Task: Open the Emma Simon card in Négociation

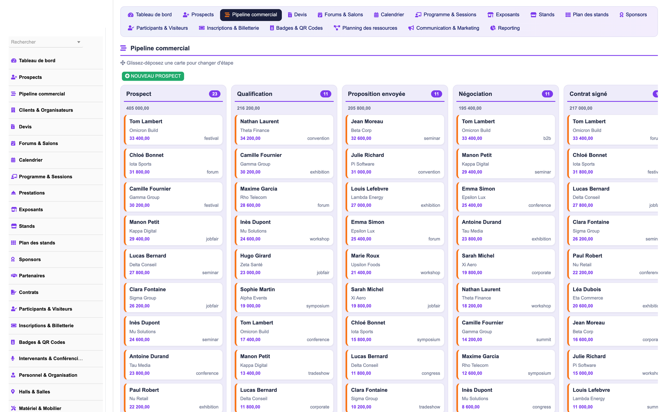Action: pos(506,197)
